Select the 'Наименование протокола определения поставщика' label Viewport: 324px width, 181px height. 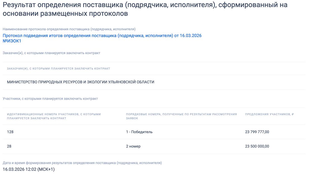(x=69, y=29)
